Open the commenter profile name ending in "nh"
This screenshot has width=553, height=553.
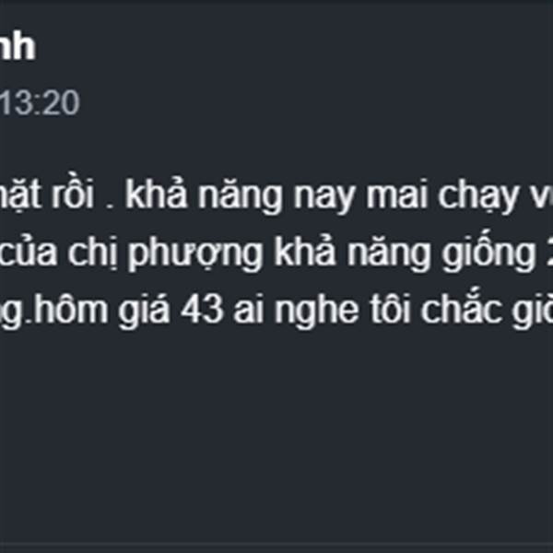(x=17, y=47)
